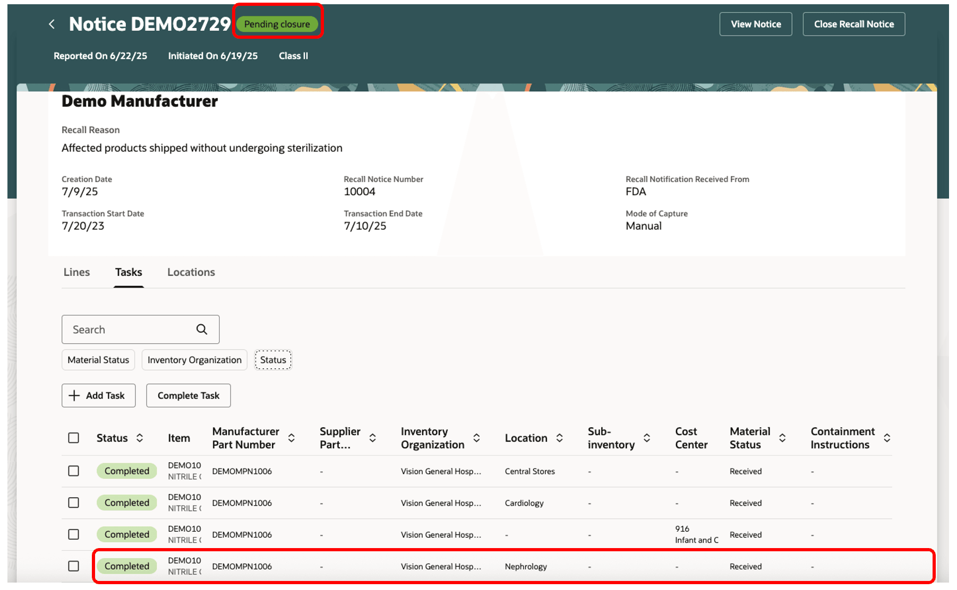
Task: Check the Cardiology task row checkbox
Action: pyautogui.click(x=74, y=502)
